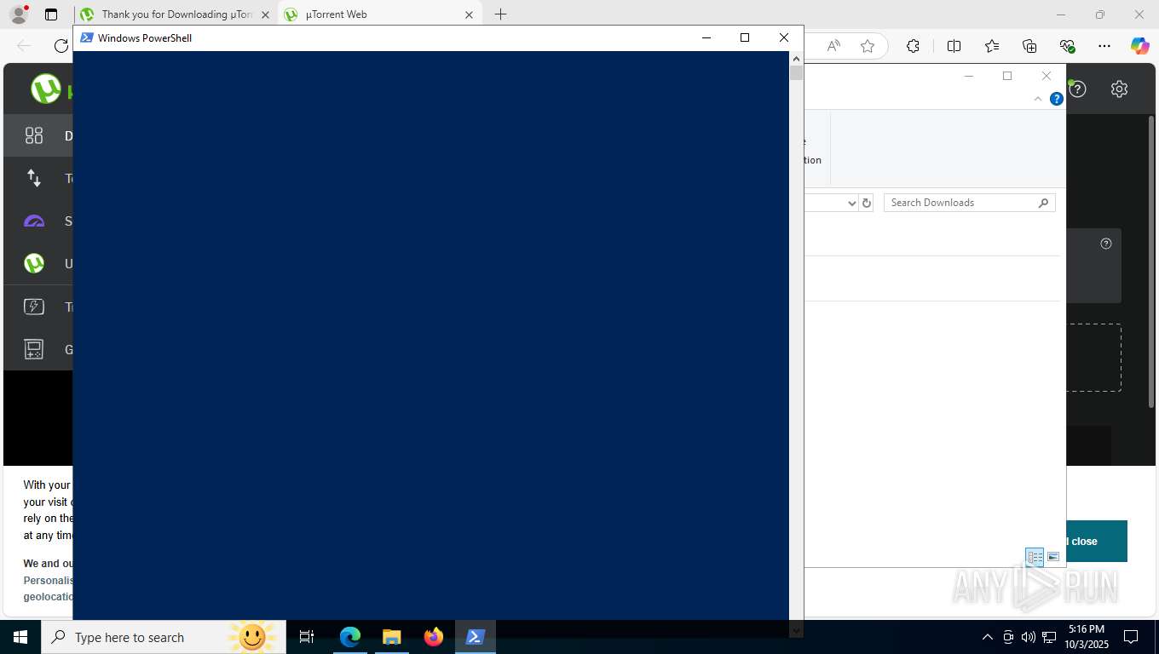Click File Explorer help icon
The image size is (1159, 654).
1057,99
